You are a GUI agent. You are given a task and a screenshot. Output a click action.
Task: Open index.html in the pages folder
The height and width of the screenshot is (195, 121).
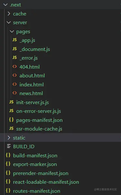[32, 85]
